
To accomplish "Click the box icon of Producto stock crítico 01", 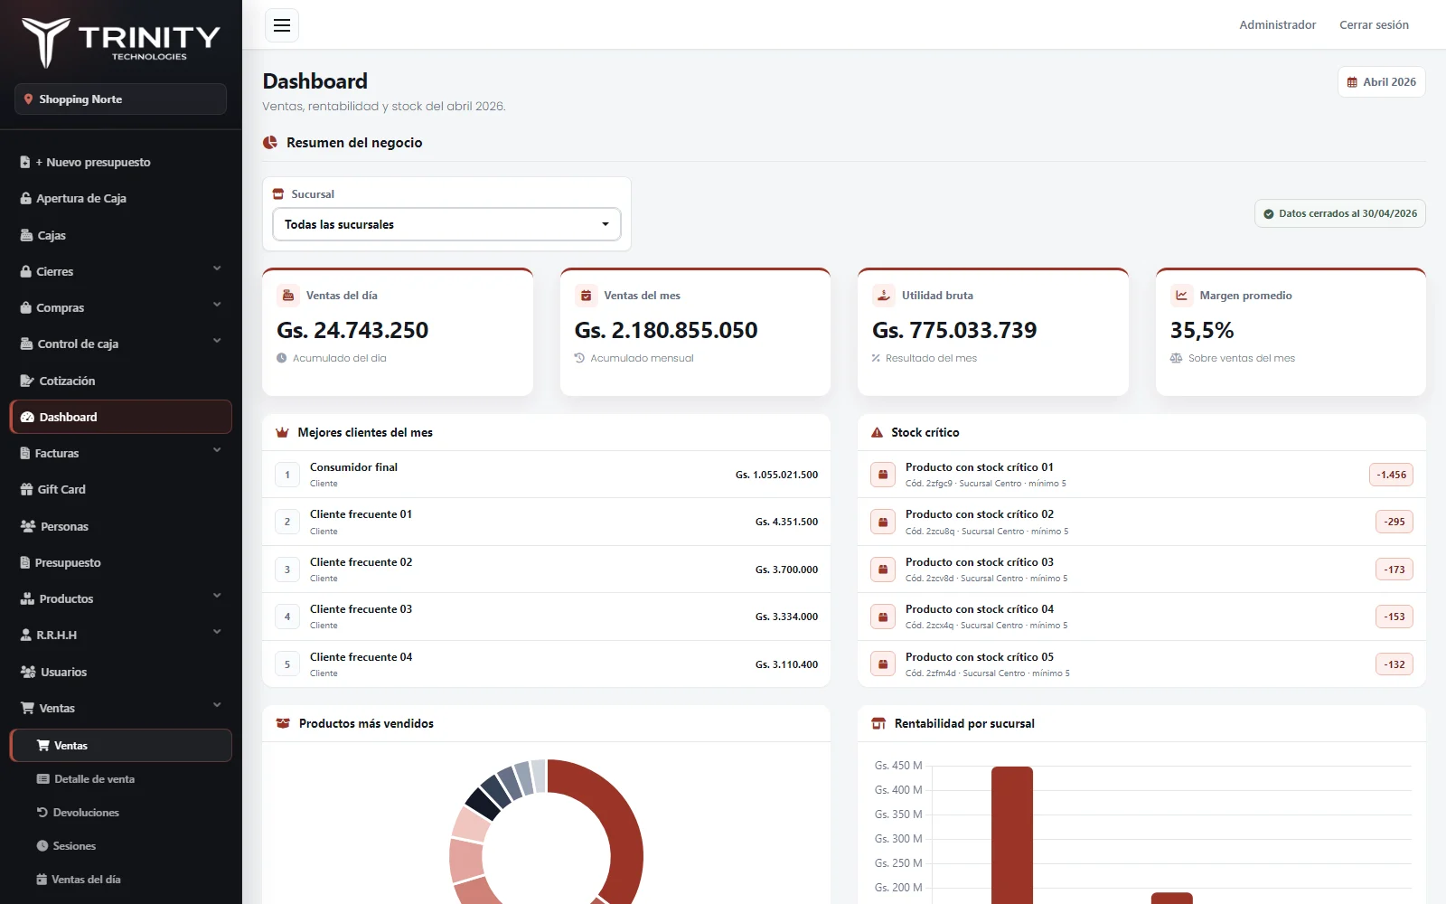I will 883,475.
